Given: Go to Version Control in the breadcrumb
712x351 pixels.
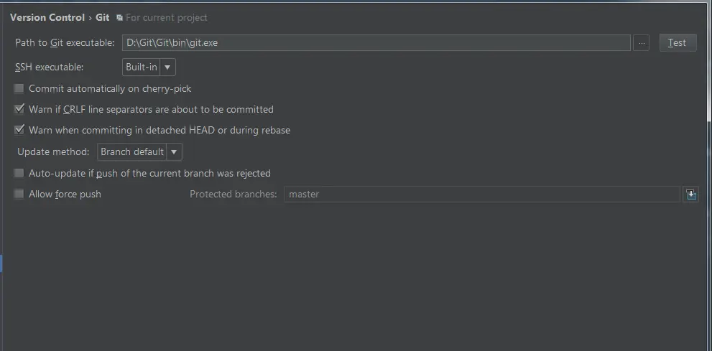Looking at the screenshot, I should 47,17.
